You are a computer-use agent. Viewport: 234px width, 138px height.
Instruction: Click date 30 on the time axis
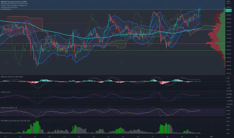(x=197, y=136)
